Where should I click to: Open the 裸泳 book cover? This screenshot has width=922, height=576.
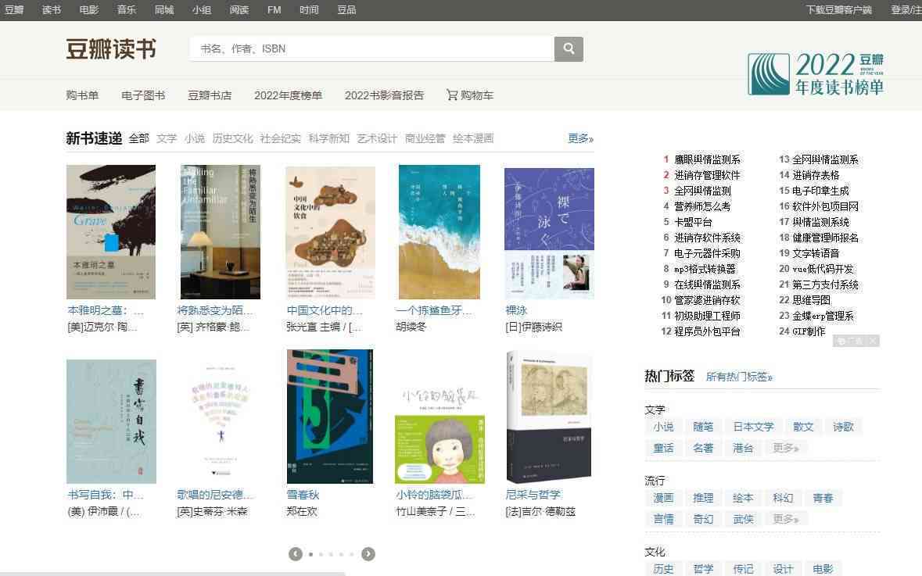[x=549, y=234]
